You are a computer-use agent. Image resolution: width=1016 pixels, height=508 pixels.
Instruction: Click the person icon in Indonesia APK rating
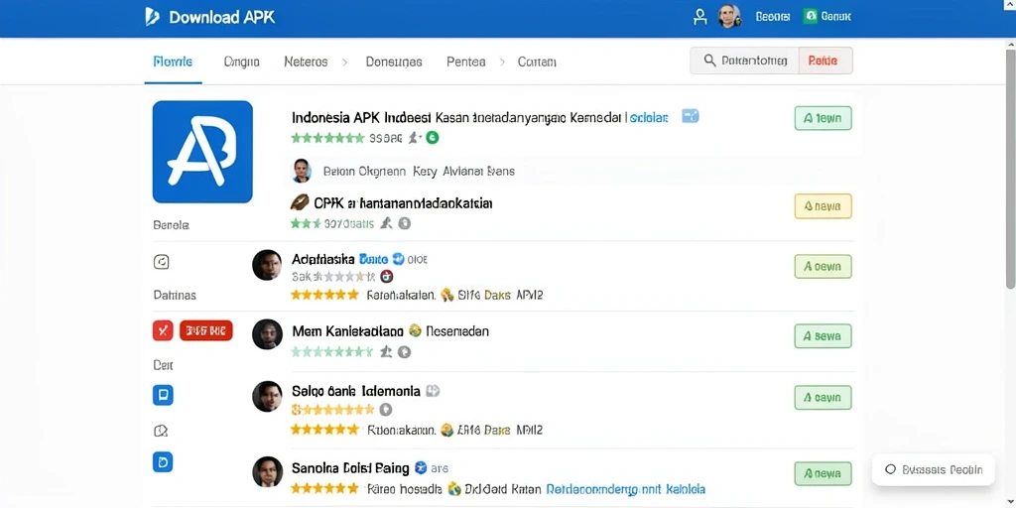pyautogui.click(x=414, y=137)
